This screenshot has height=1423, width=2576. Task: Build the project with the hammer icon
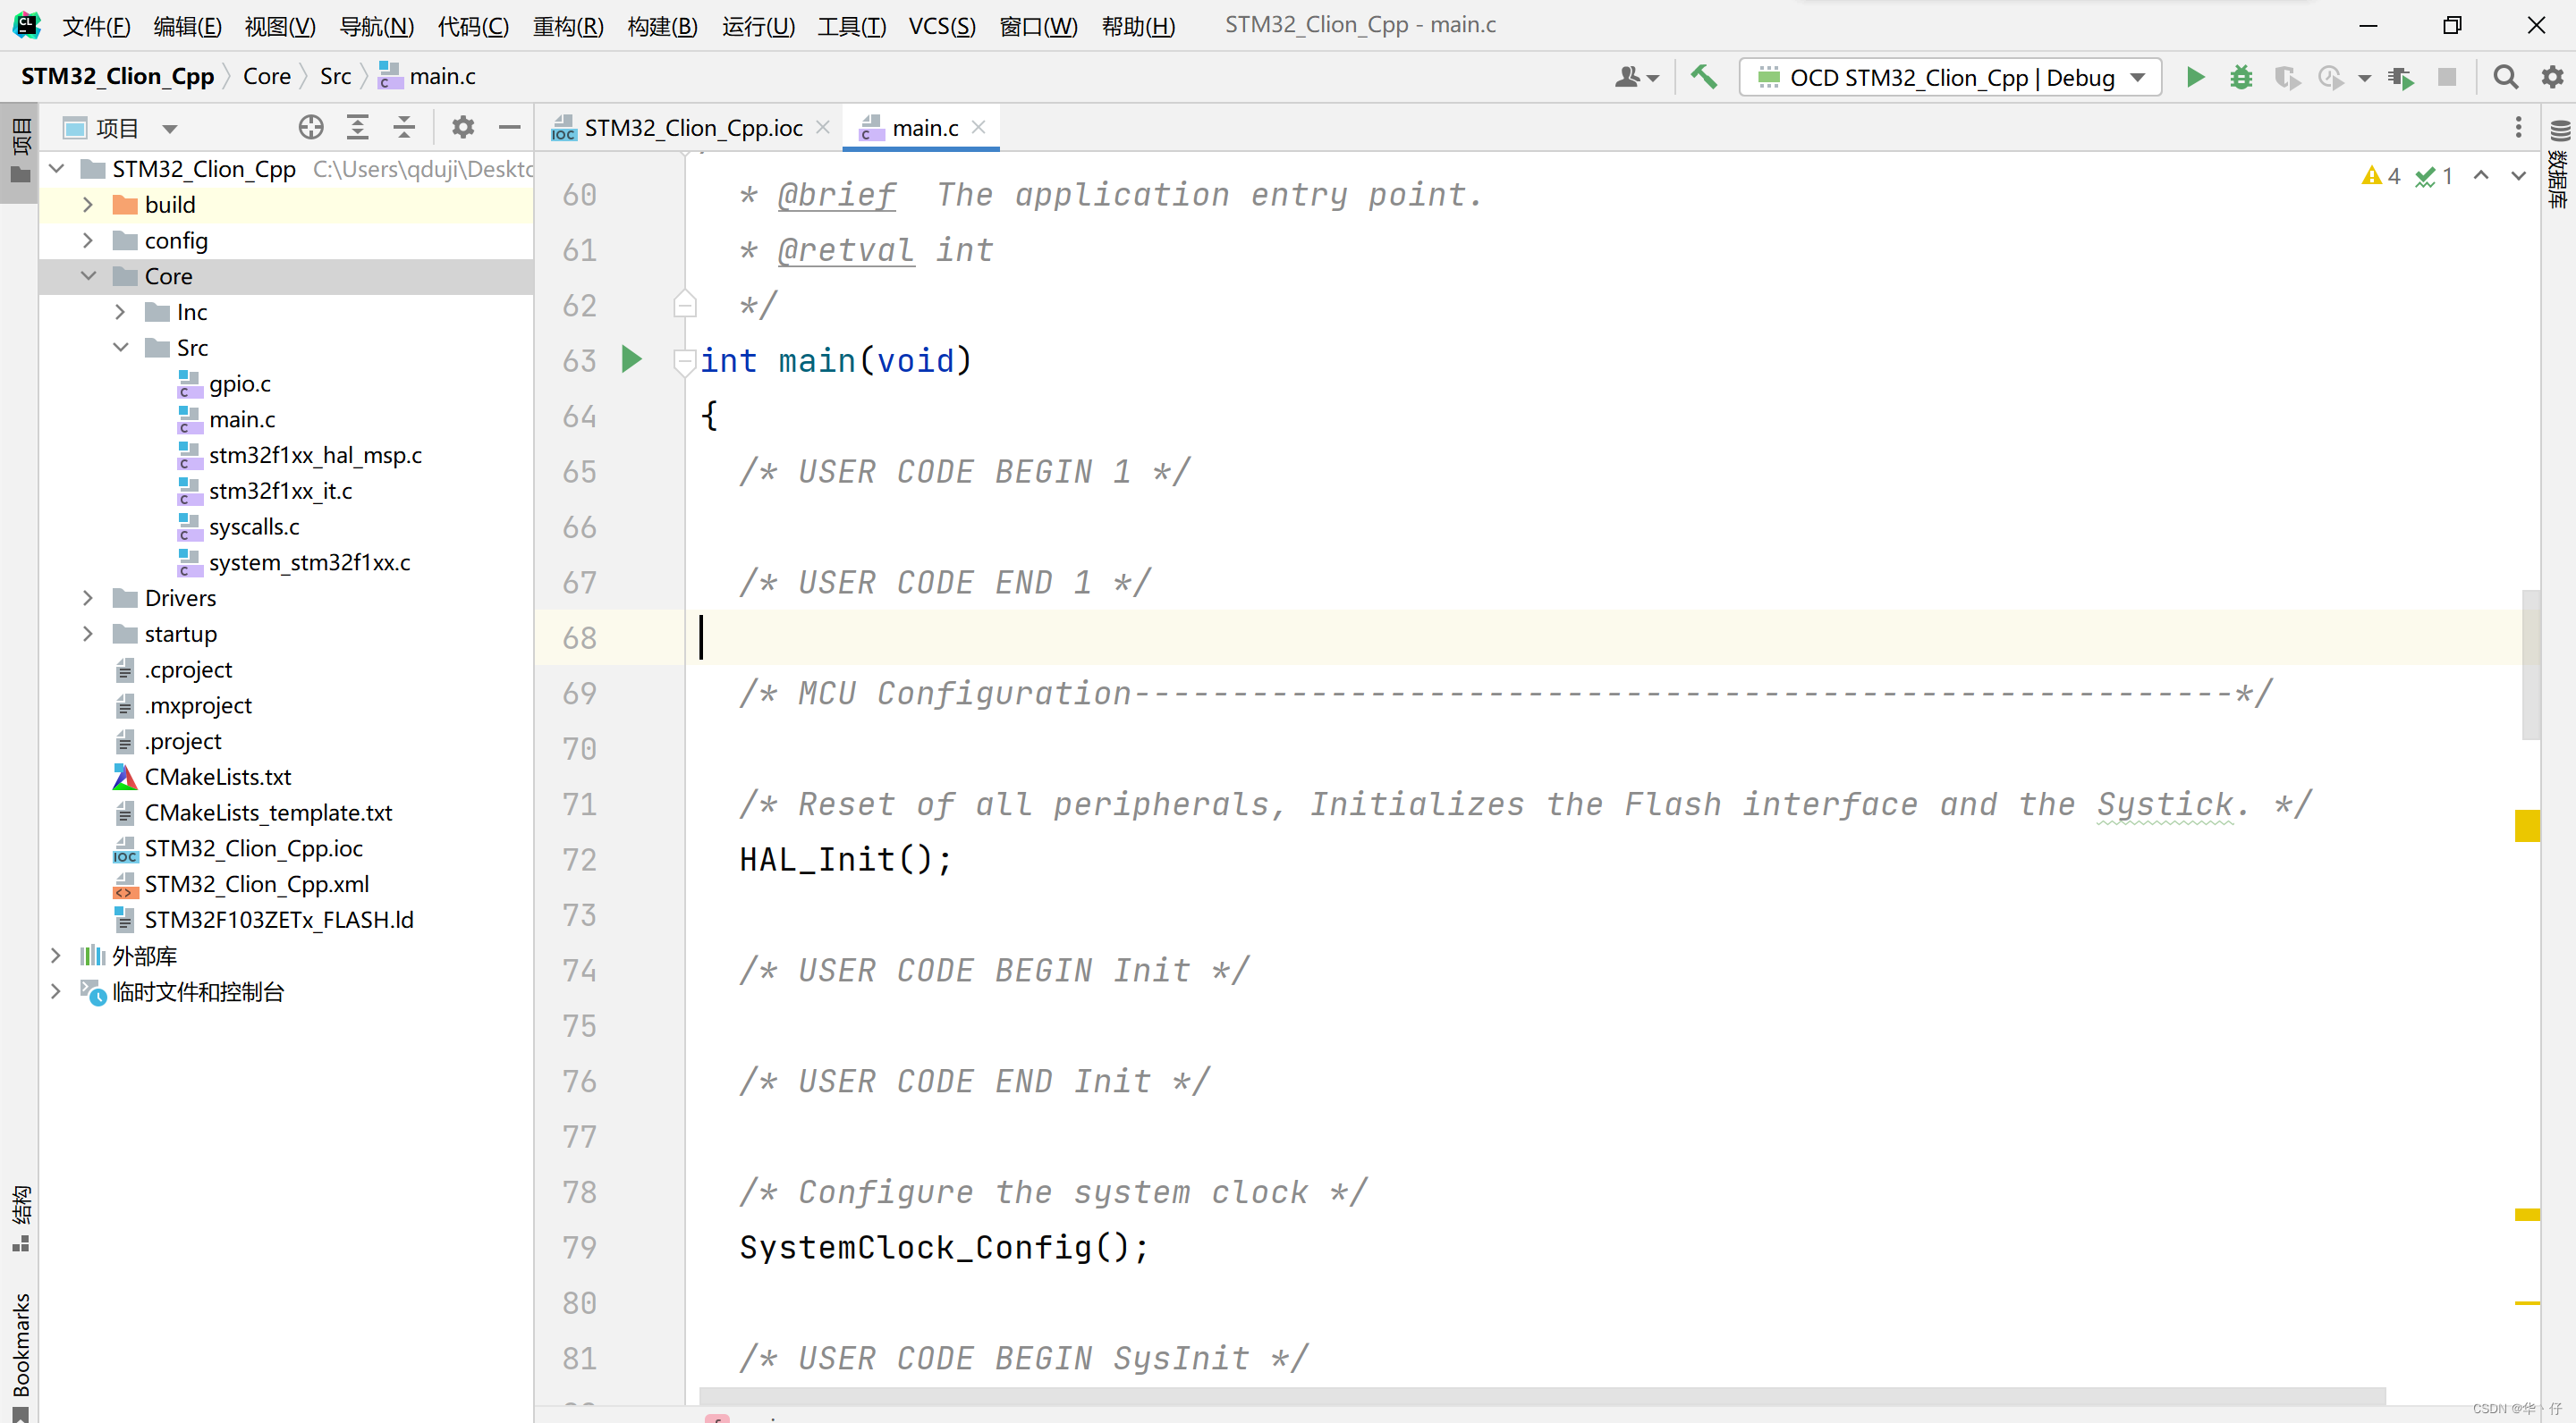1704,77
